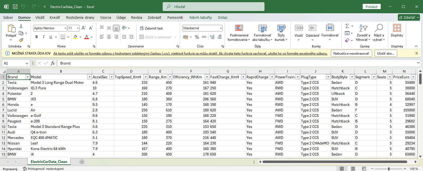Open the font size dropdown
The width and height of the screenshot is (423, 171).
[x=78, y=28]
